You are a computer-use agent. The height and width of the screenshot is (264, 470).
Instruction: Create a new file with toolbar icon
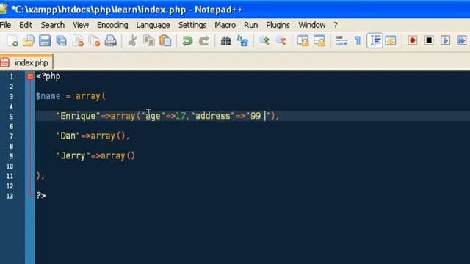pos(12,41)
